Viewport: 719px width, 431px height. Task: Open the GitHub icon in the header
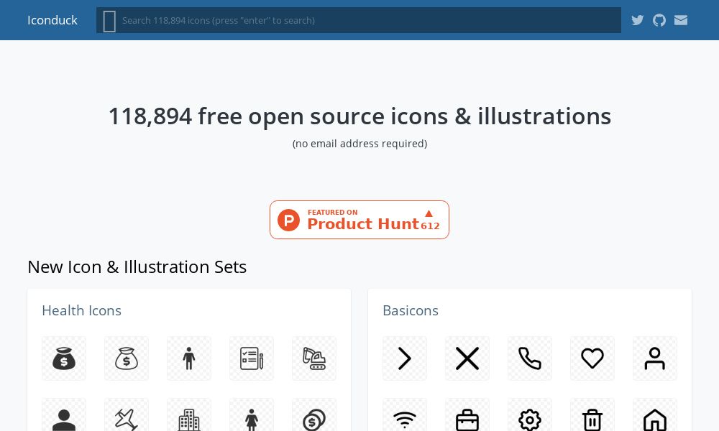[659, 20]
